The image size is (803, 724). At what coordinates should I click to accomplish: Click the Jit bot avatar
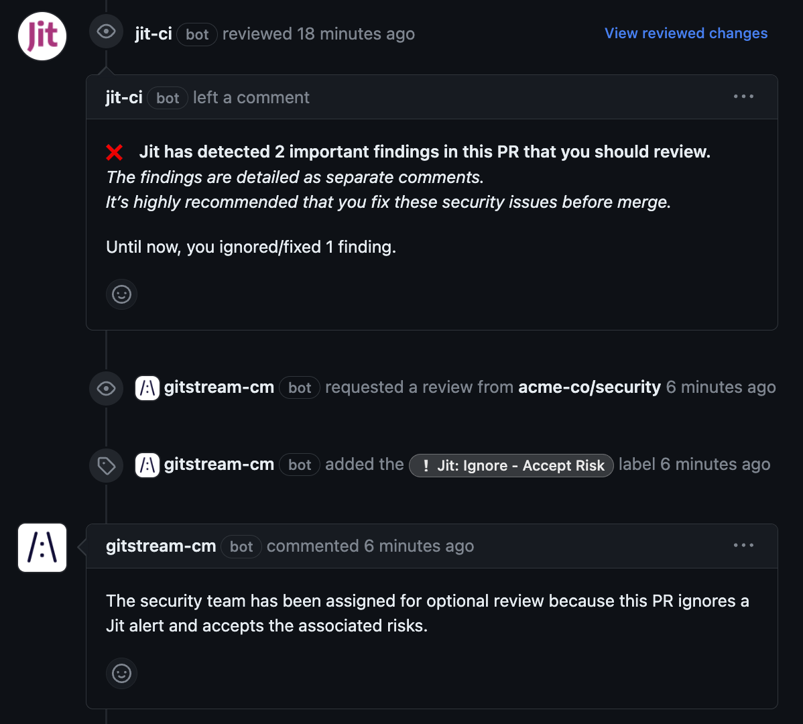(42, 36)
